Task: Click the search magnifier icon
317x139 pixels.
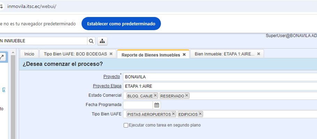Action: (91, 41)
